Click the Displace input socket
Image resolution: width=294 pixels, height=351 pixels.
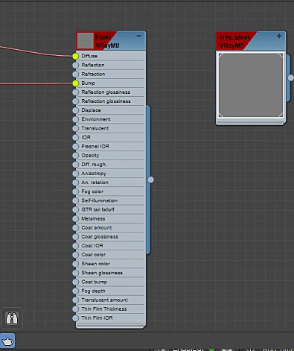click(76, 110)
